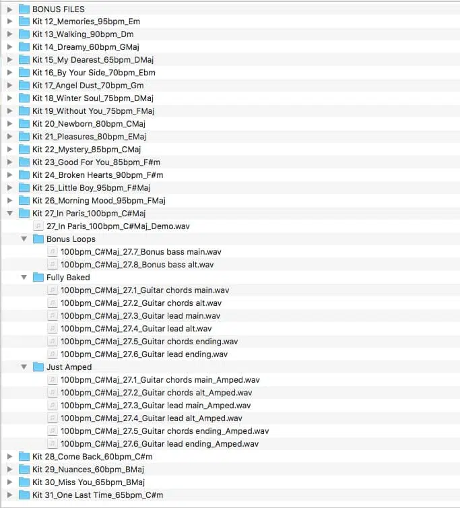460x508 pixels.
Task: Expand the BONUS FILES folder arrow
Action: tap(9, 9)
